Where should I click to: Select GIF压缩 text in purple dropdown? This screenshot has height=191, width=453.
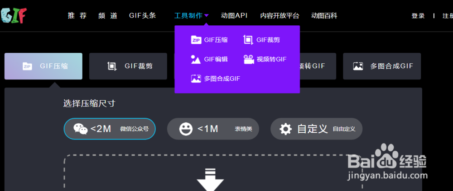pyautogui.click(x=216, y=40)
